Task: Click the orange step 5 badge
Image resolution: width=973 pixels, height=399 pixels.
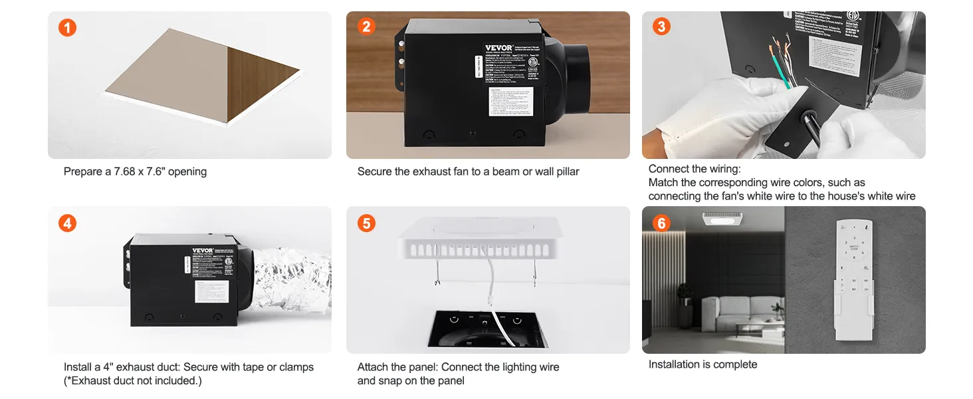Action: pyautogui.click(x=366, y=223)
